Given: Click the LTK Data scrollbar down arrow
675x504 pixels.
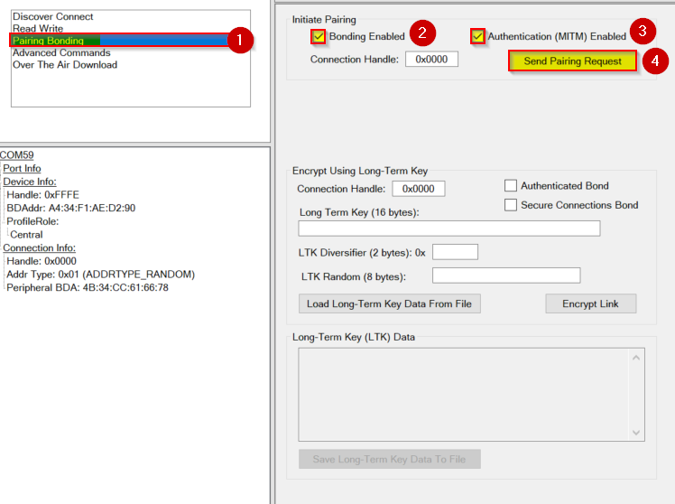Looking at the screenshot, I should pos(638,433).
